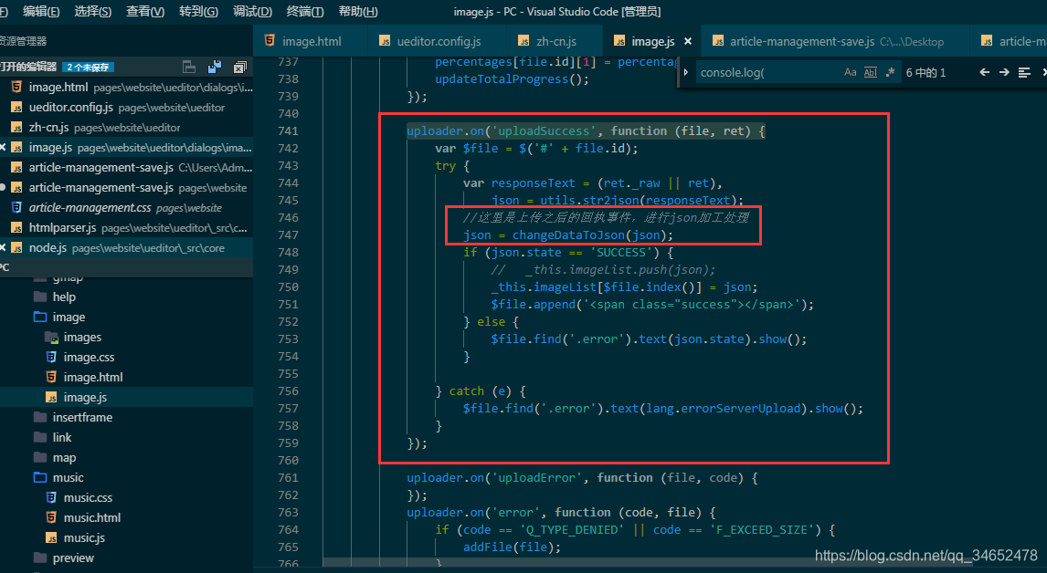
Task: Close node.js via X in Open Editors
Action: pyautogui.click(x=3, y=247)
